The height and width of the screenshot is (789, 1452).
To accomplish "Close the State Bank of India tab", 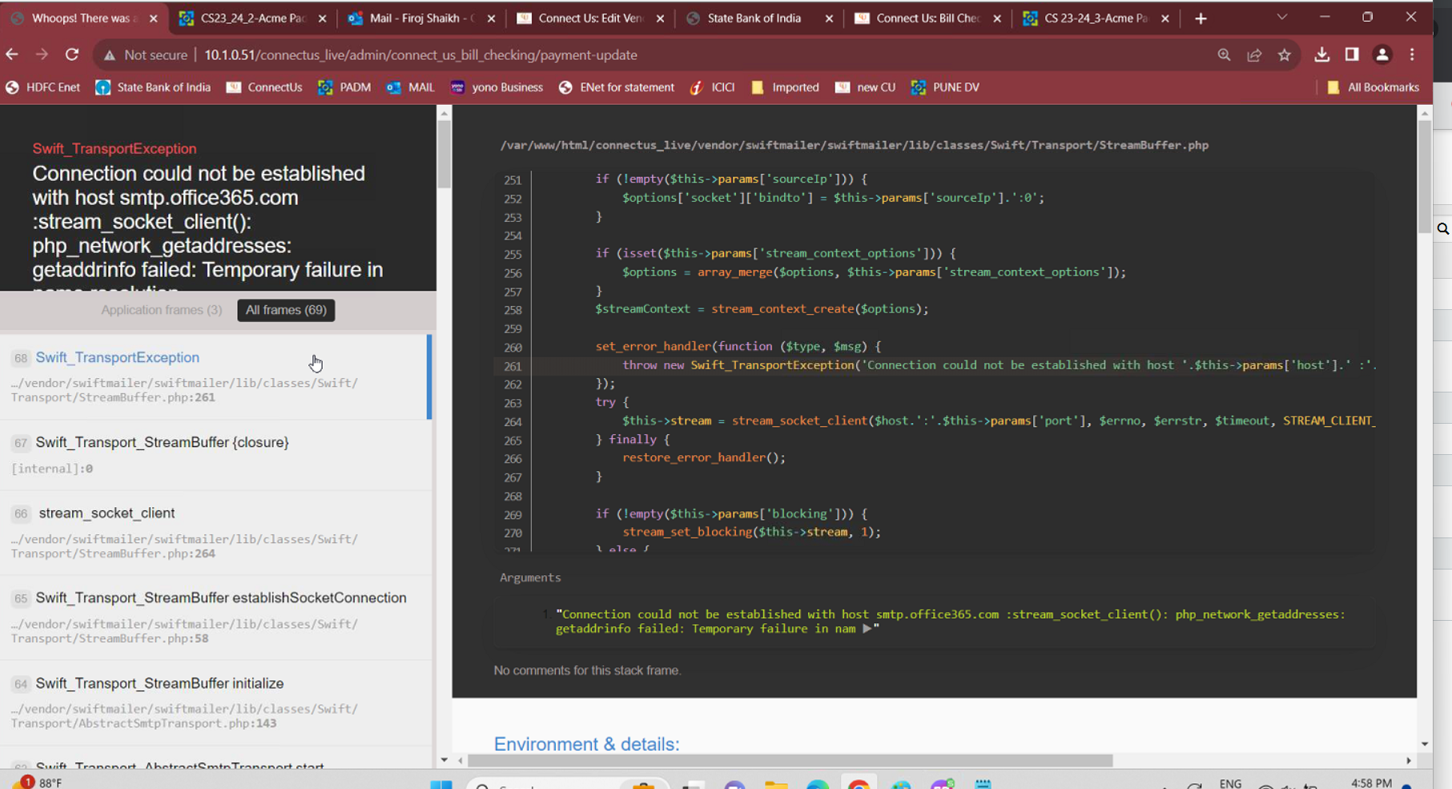I will (x=829, y=18).
